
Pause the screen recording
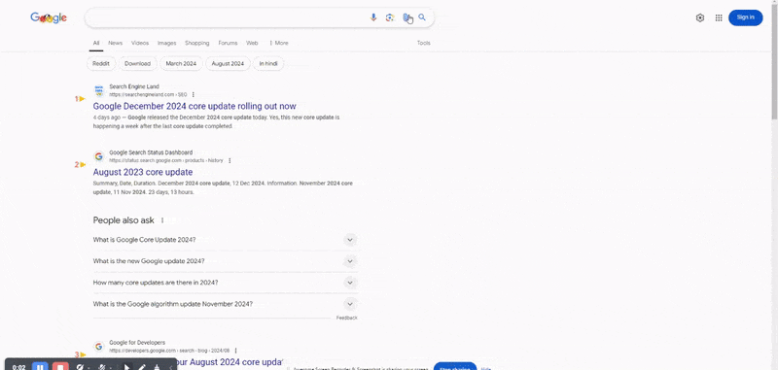(x=40, y=367)
